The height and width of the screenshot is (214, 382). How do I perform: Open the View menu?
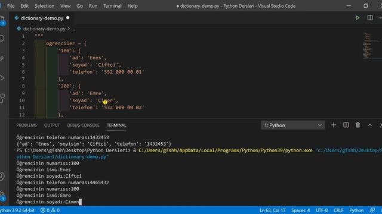(x=65, y=6)
